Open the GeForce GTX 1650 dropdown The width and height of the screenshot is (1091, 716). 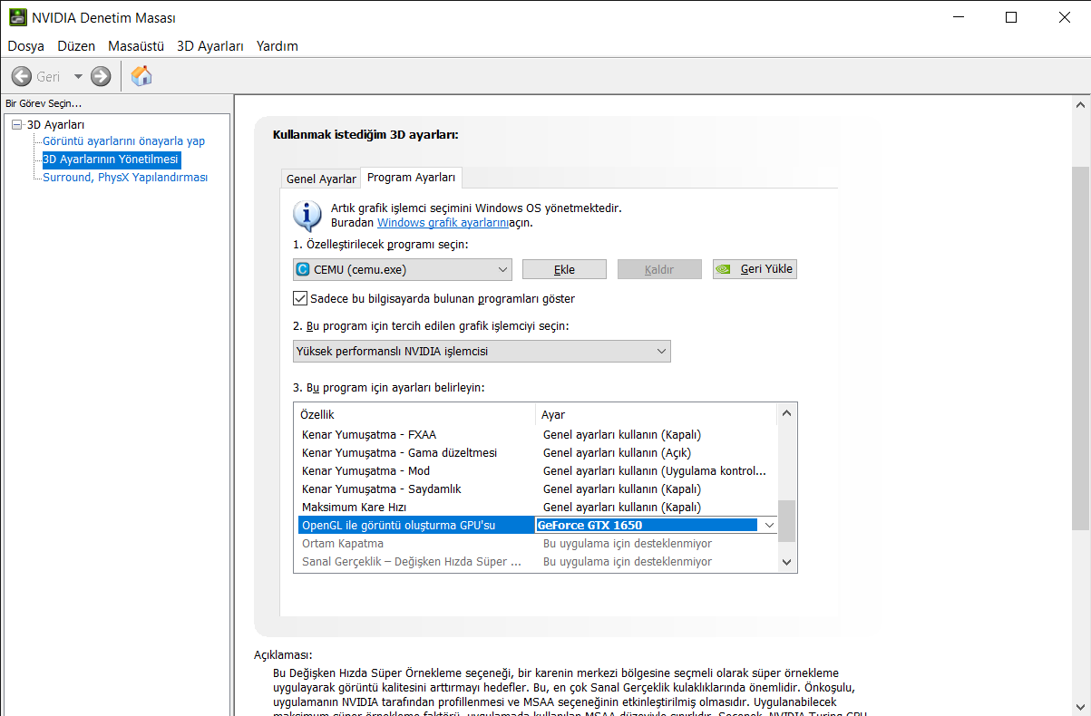pyautogui.click(x=769, y=525)
